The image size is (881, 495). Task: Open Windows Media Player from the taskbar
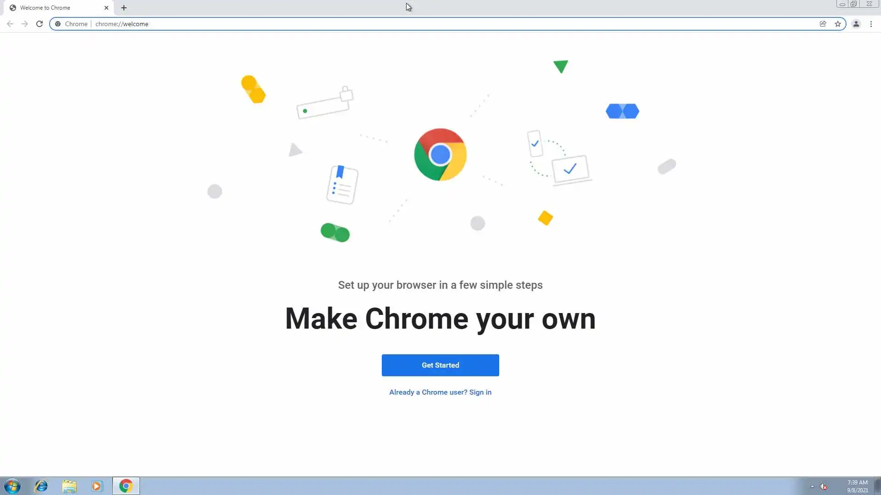[x=97, y=486]
